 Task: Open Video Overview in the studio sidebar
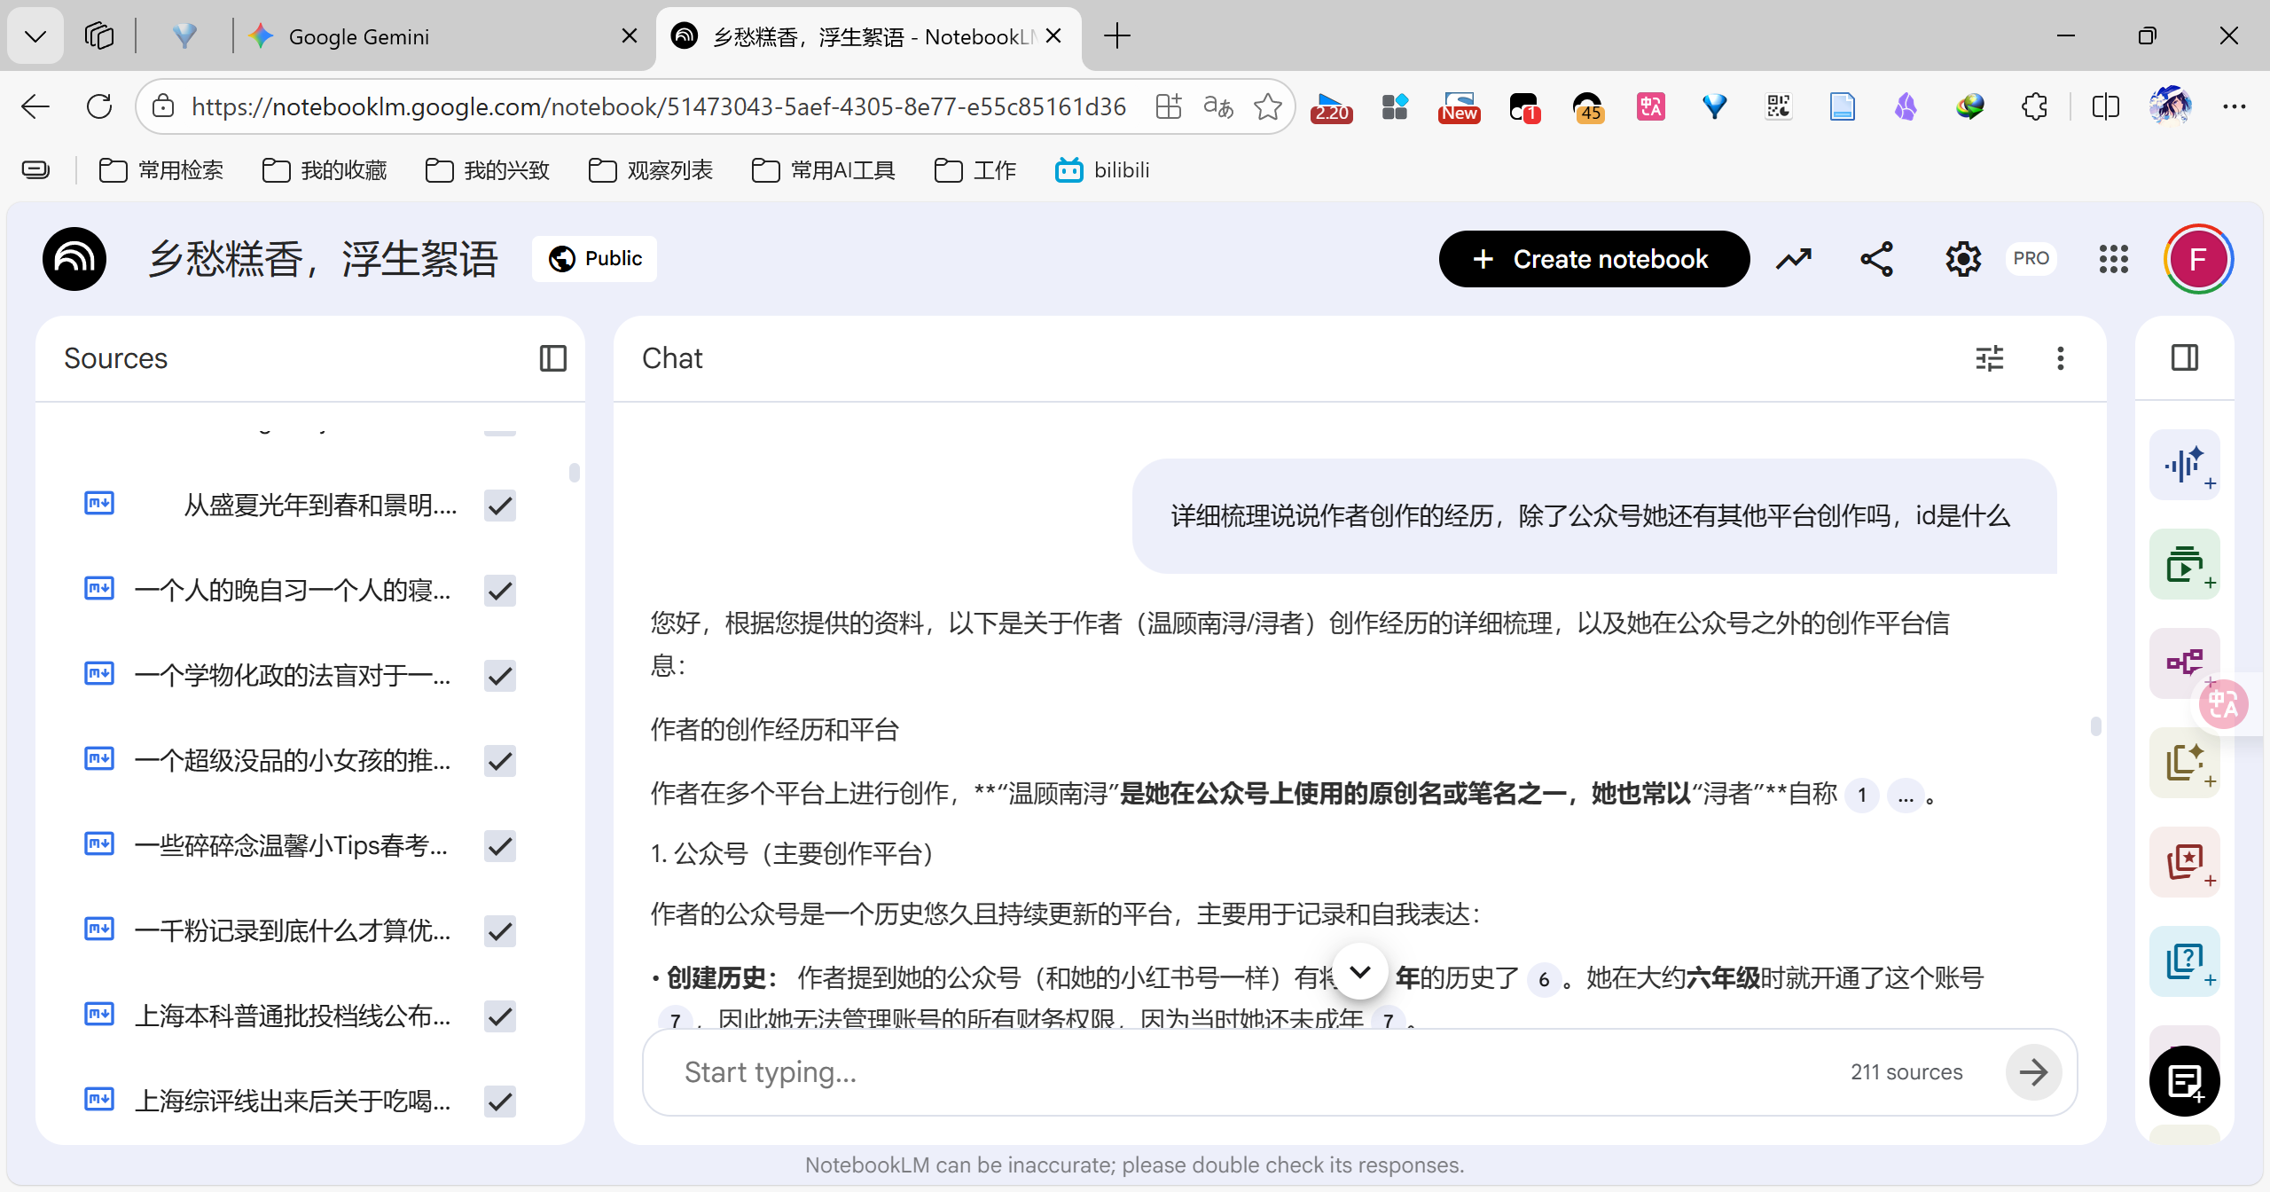(x=2183, y=565)
